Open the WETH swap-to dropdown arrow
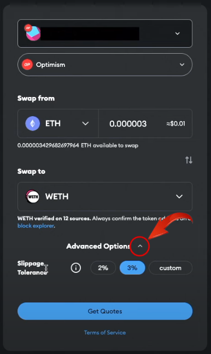The width and height of the screenshot is (211, 354). click(x=179, y=196)
